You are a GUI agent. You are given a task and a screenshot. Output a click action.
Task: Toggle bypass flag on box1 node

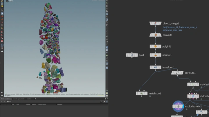pos(127,55)
